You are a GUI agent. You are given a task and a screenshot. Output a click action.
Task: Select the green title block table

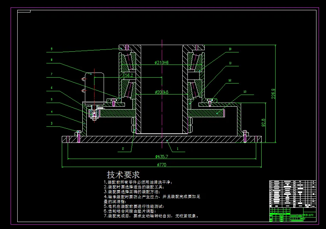pyautogui.click(x=293, y=215)
